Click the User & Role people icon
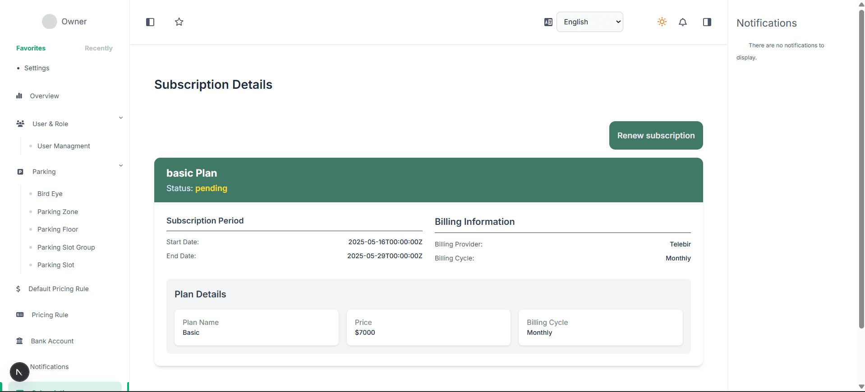865x392 pixels. point(20,123)
